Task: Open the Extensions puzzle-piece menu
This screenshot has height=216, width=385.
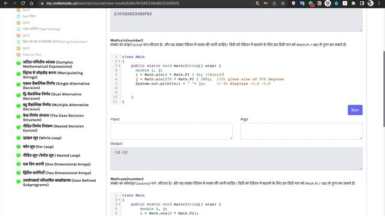Action: (353, 3)
